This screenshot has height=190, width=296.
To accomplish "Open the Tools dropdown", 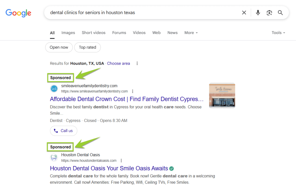I will pos(278,33).
